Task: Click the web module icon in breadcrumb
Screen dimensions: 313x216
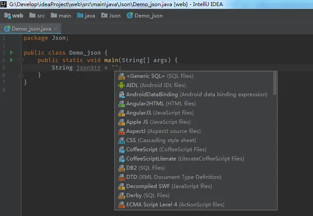Action: (x=7, y=16)
